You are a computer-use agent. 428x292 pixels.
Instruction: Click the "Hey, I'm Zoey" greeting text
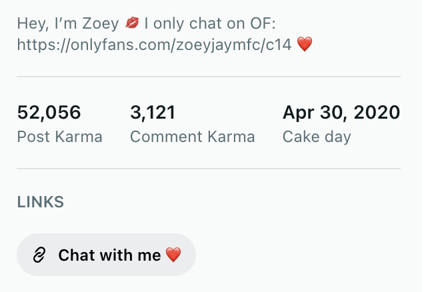click(69, 24)
